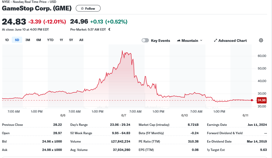Open the Advanced Chart link

click(x=230, y=41)
